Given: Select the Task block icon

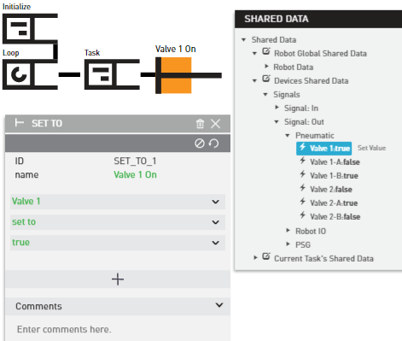Looking at the screenshot, I should [x=101, y=74].
